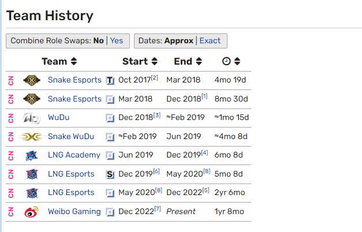The image size is (362, 232).
Task: Click the WuDu team logo icon
Action: pyautogui.click(x=32, y=118)
